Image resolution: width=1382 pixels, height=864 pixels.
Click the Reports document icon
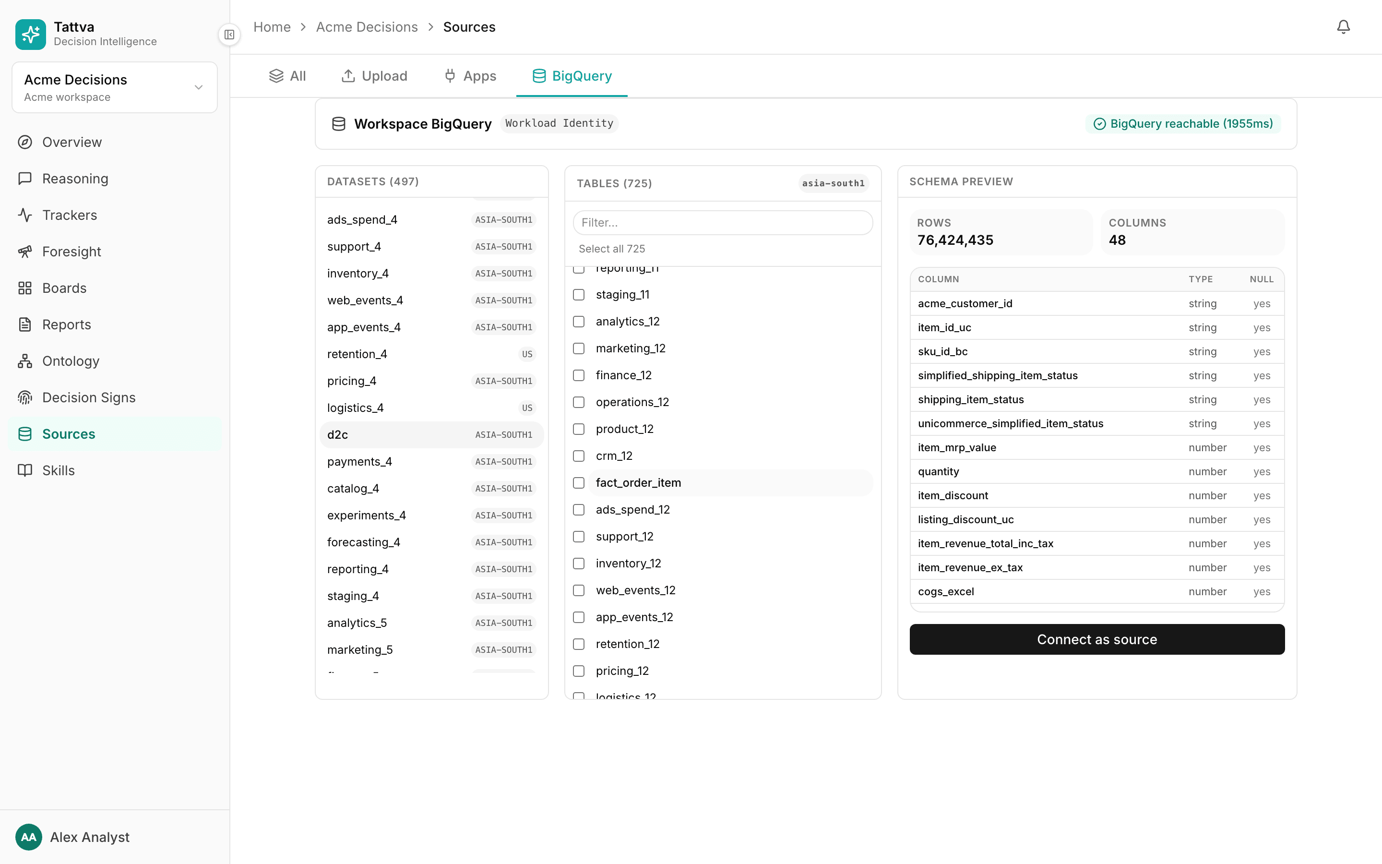tap(24, 324)
